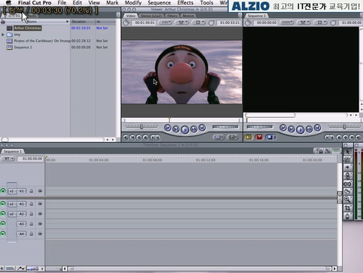
Task: Click Play Around Current Frame in Viewer
Action: [x=194, y=129]
